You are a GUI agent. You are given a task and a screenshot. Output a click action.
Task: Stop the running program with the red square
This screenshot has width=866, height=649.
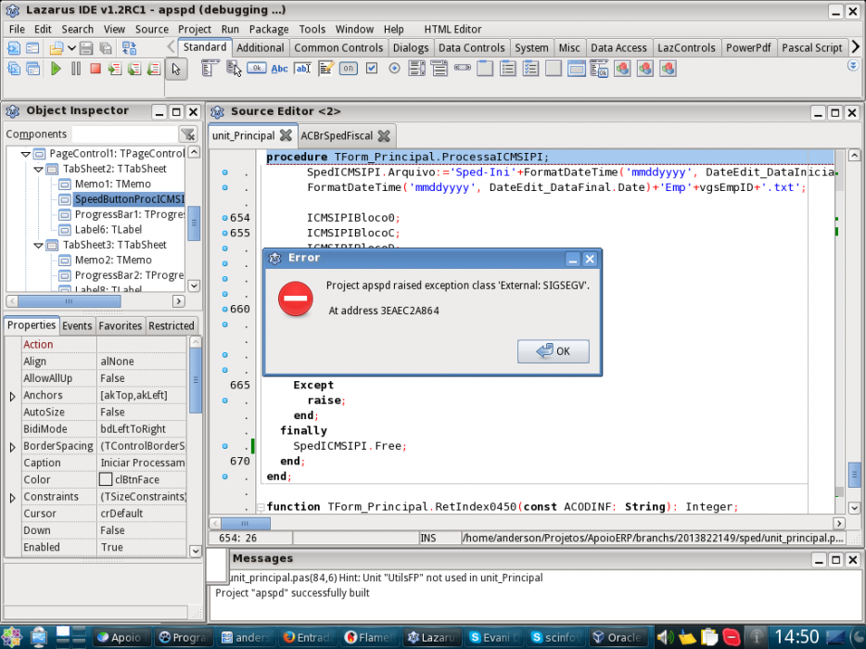coord(95,69)
